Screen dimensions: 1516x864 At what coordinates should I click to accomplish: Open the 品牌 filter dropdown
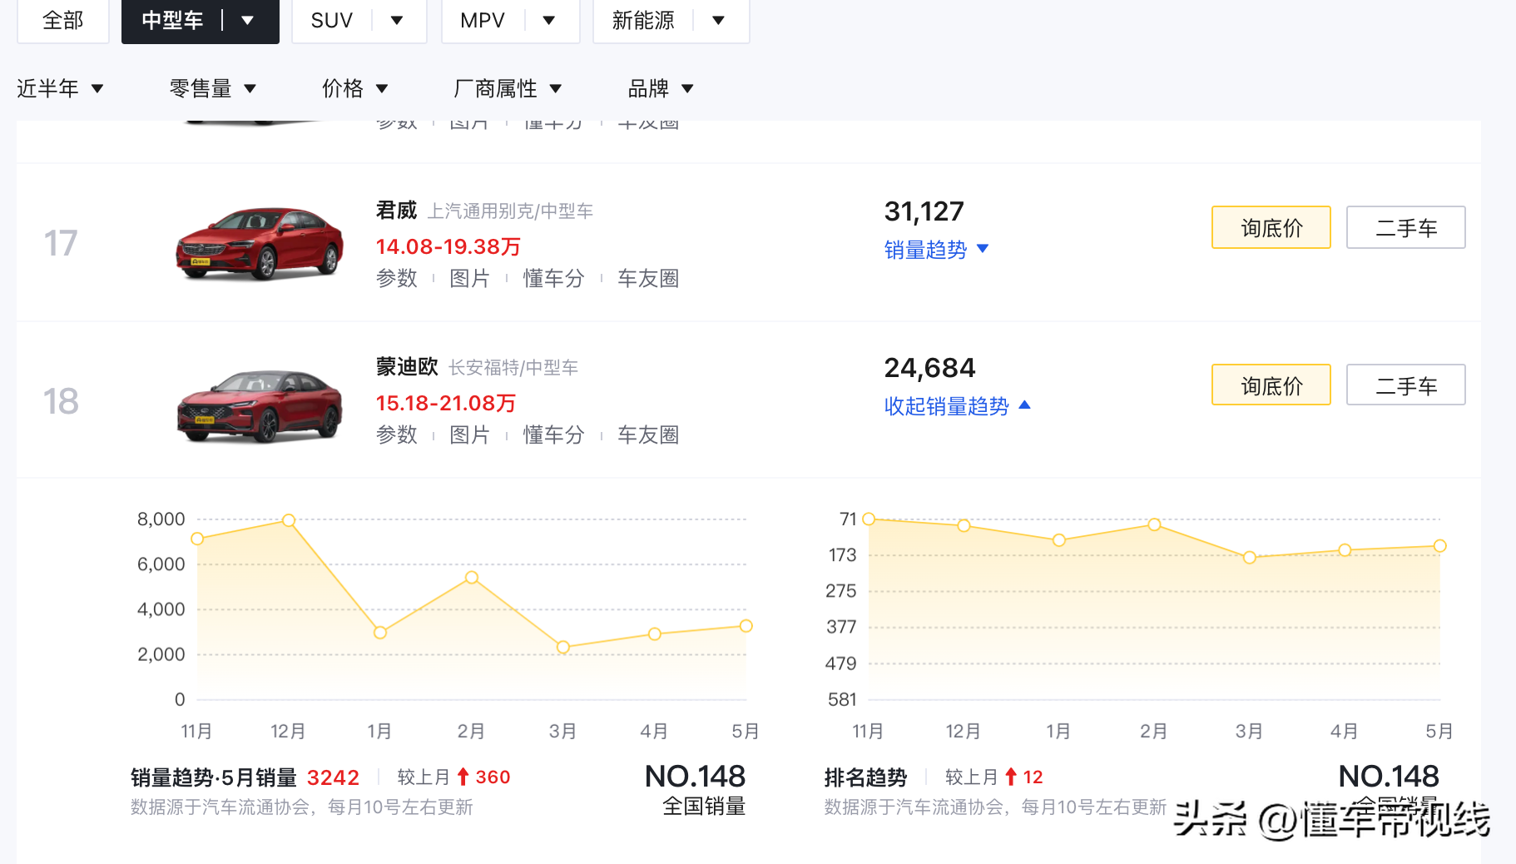coord(661,88)
